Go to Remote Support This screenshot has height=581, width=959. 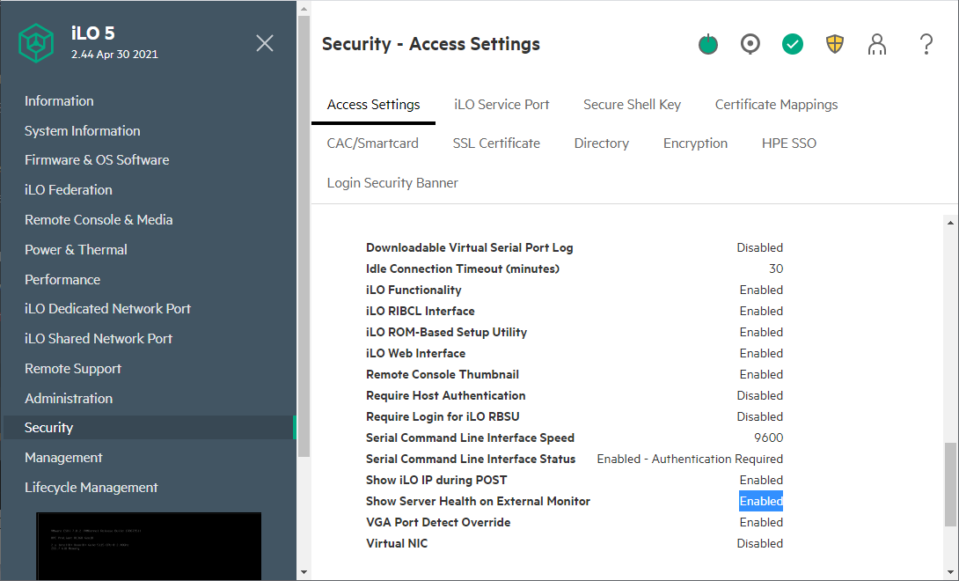point(72,369)
